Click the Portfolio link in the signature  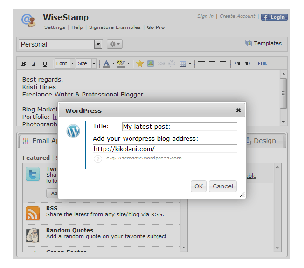point(55,117)
